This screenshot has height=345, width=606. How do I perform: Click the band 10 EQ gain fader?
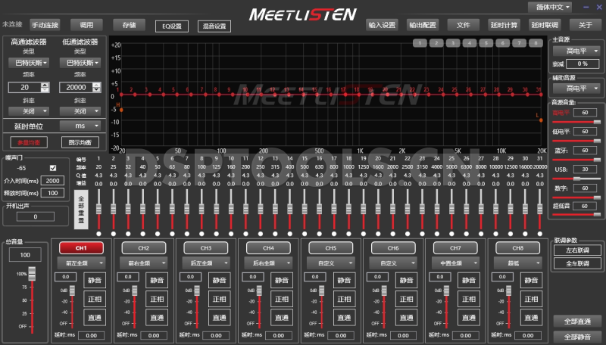231,209
